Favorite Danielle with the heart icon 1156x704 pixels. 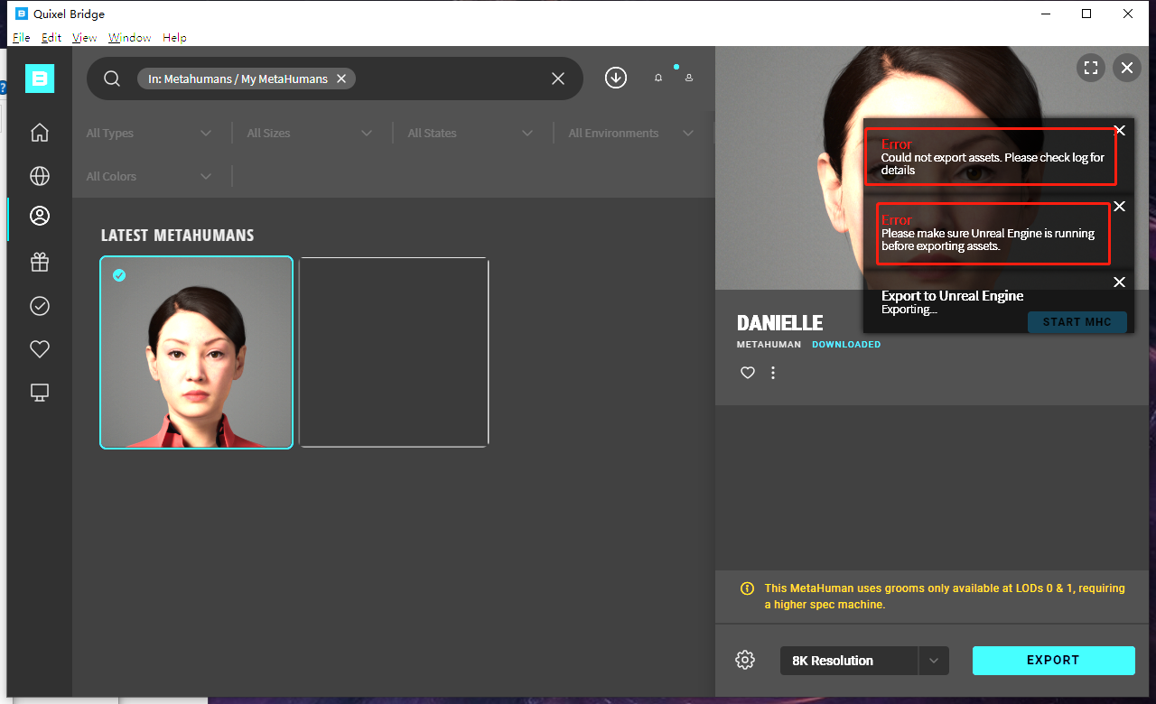(748, 373)
